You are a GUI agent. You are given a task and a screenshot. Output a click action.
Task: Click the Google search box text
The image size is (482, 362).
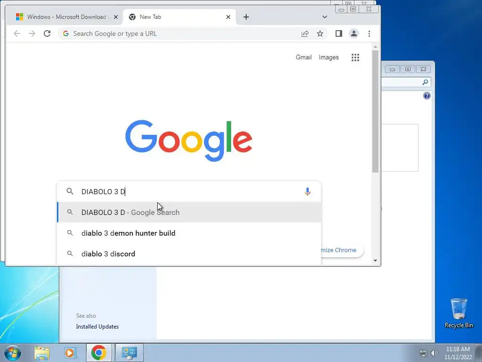pos(103,191)
